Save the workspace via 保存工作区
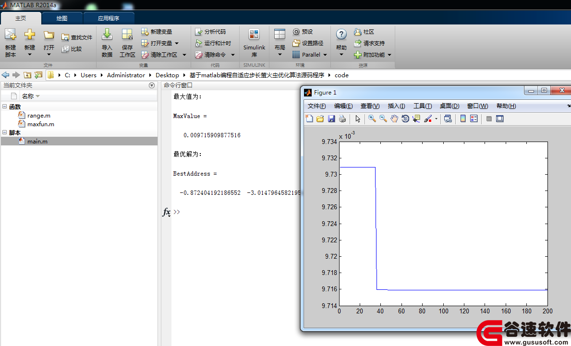This screenshot has width=571, height=346. (x=127, y=43)
